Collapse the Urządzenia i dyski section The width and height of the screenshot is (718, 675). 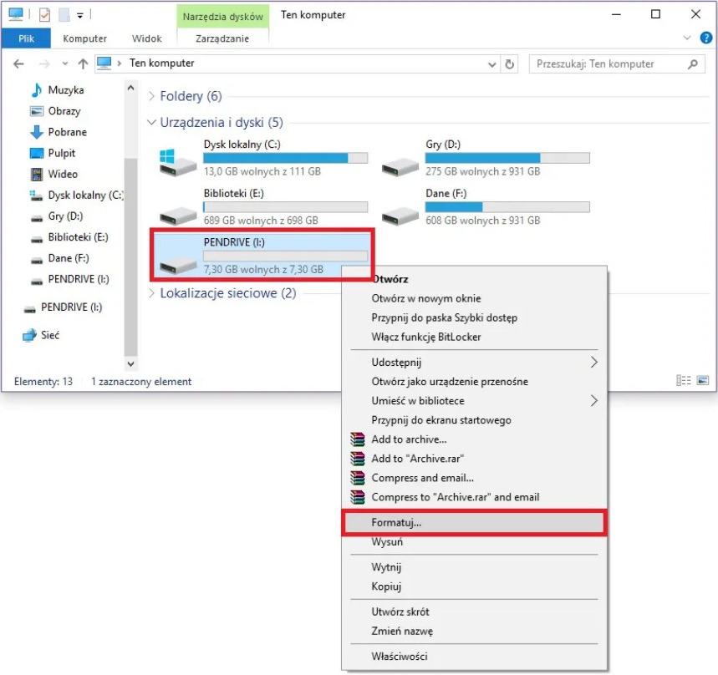click(151, 123)
